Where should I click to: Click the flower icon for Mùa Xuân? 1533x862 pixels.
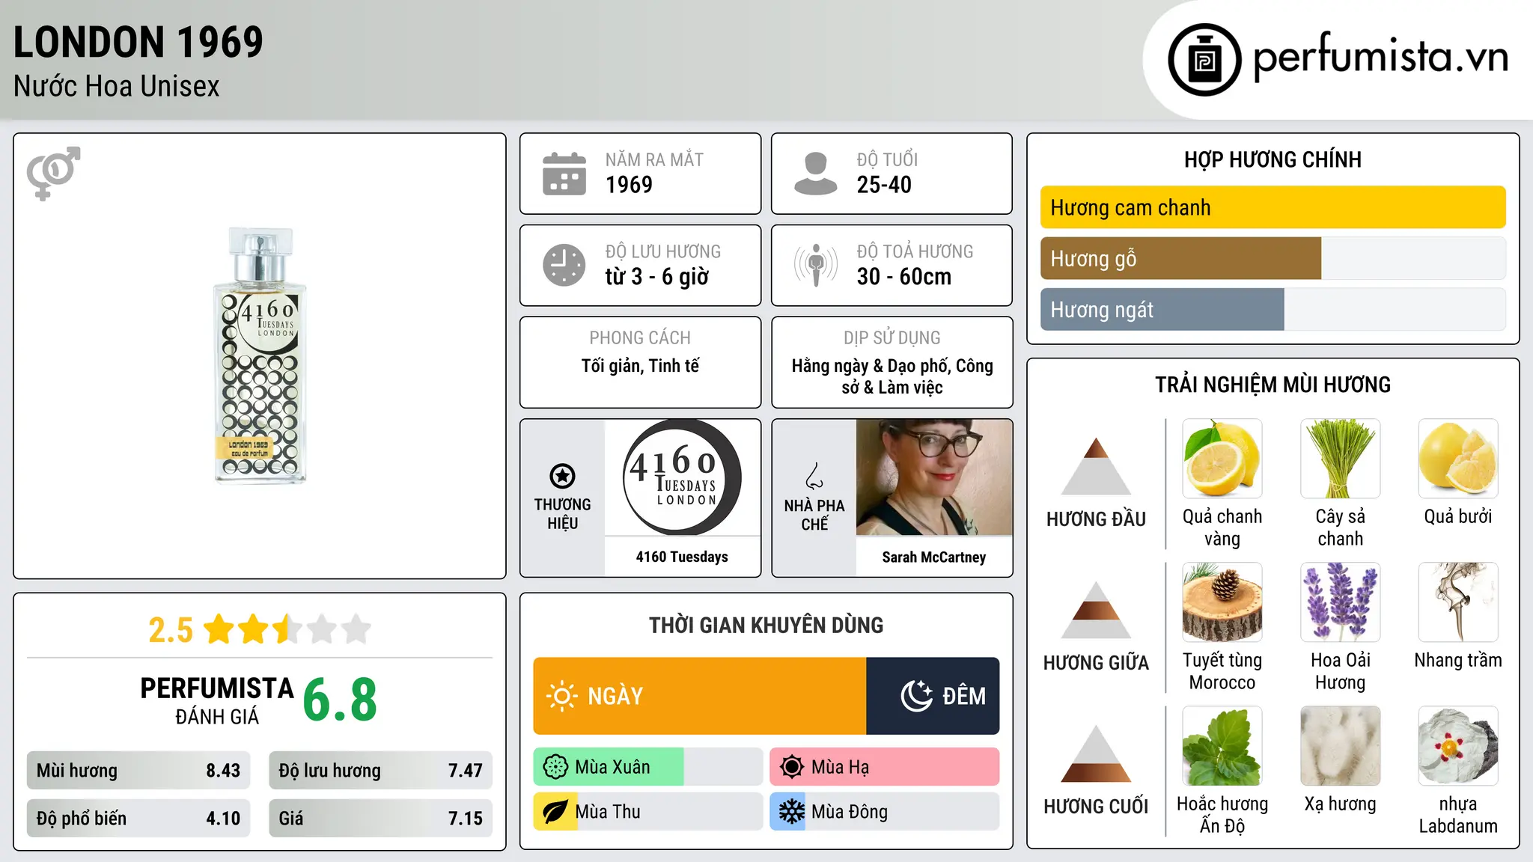pos(555,767)
